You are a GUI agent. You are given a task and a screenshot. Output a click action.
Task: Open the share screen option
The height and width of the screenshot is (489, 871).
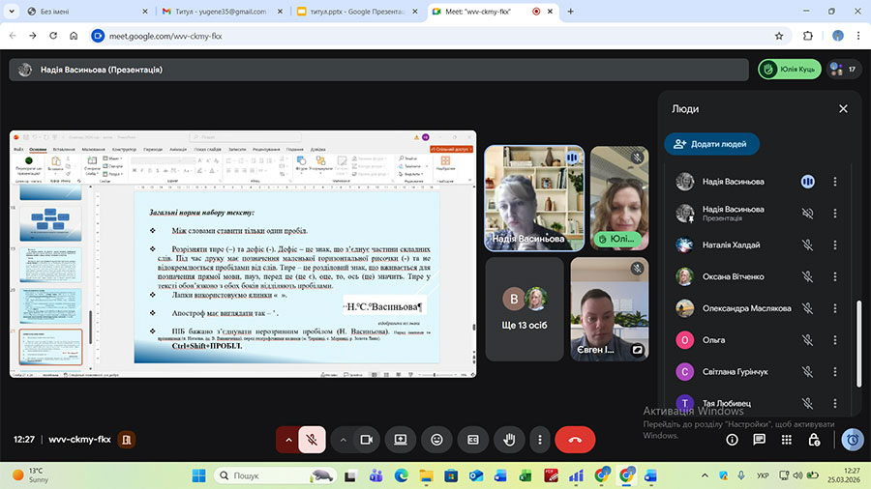[x=401, y=440]
